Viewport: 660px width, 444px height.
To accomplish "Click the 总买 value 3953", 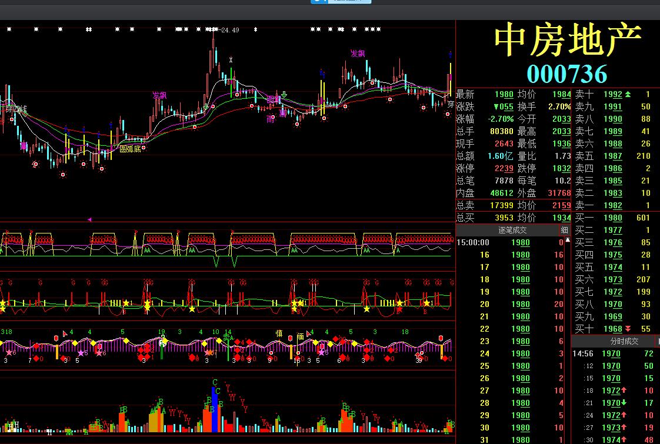I will tap(504, 218).
